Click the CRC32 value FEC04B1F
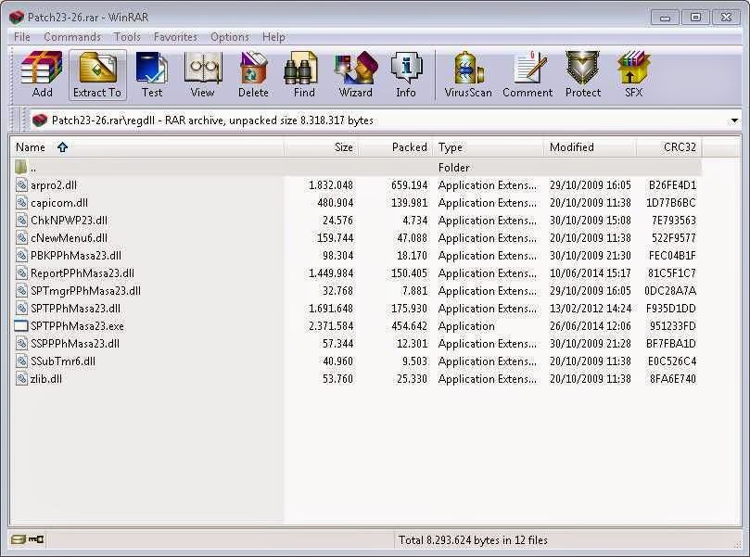Viewport: 750px width, 557px height. click(672, 256)
